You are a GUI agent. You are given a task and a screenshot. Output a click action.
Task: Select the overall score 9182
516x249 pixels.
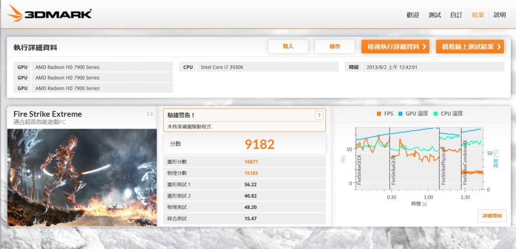click(260, 144)
